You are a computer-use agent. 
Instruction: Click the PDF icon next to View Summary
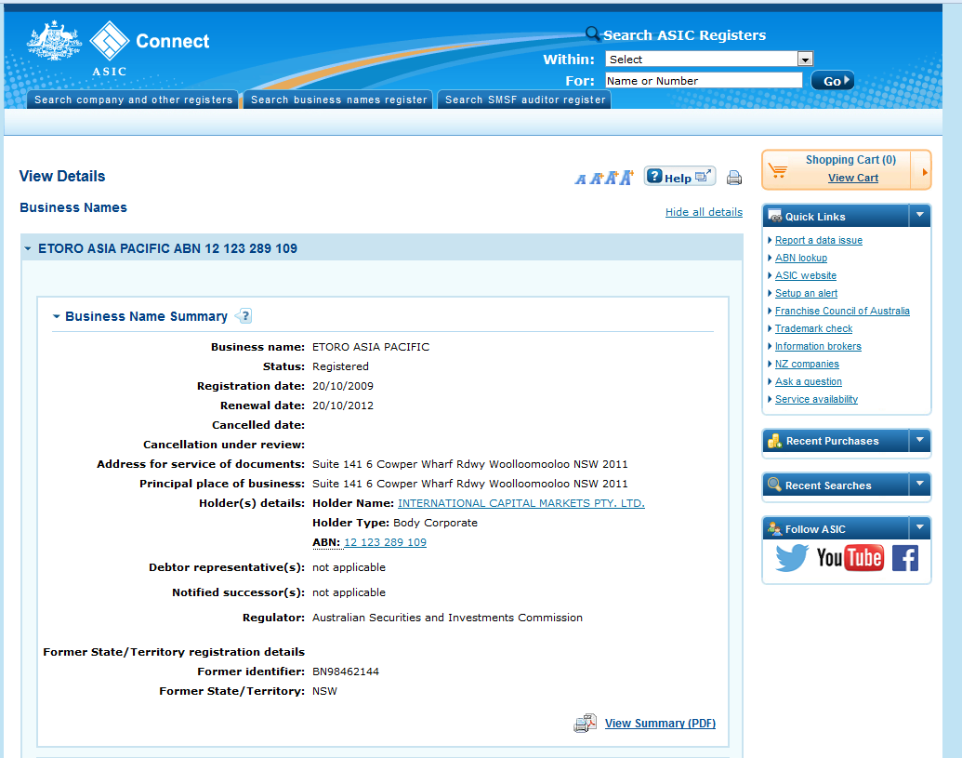(x=585, y=723)
